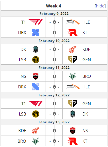Open info for LSB vs DK match
108x147 pixels.
coord(54,114)
